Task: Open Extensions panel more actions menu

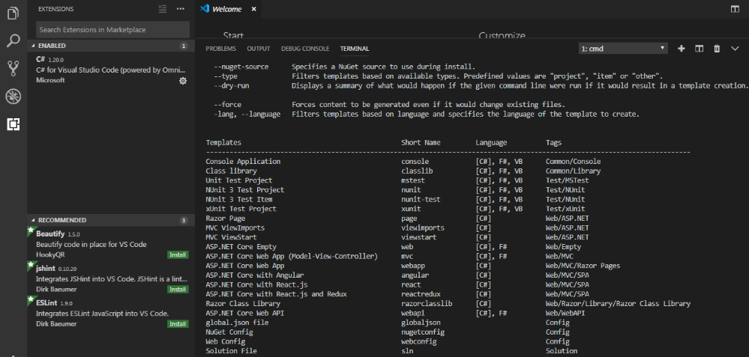Action: [180, 8]
